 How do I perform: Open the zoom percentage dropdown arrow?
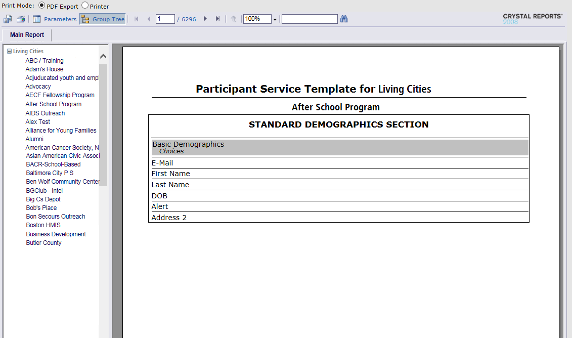click(275, 20)
